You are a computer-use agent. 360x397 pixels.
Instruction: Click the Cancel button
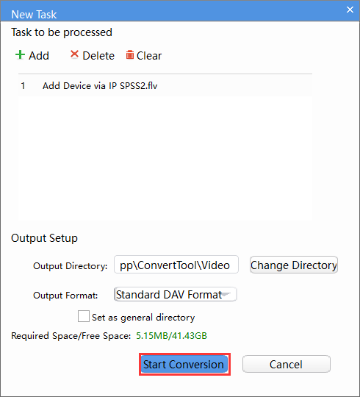click(x=287, y=365)
